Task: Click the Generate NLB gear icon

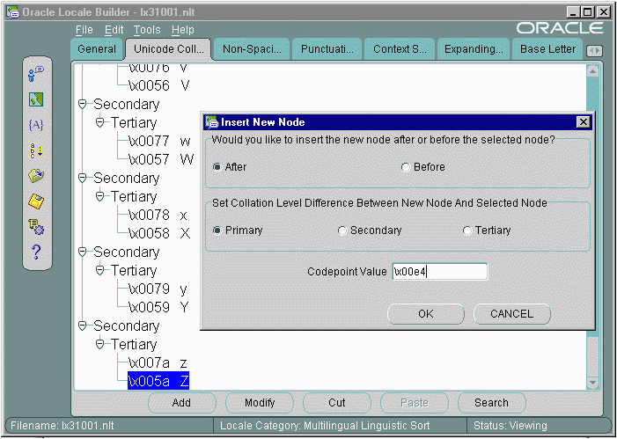Action: pos(36,227)
